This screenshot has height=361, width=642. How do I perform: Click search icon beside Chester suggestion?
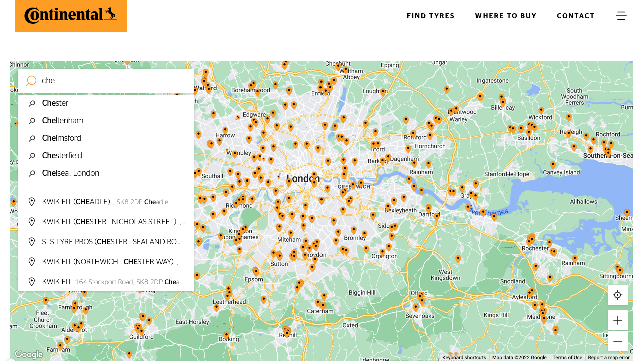(x=32, y=103)
